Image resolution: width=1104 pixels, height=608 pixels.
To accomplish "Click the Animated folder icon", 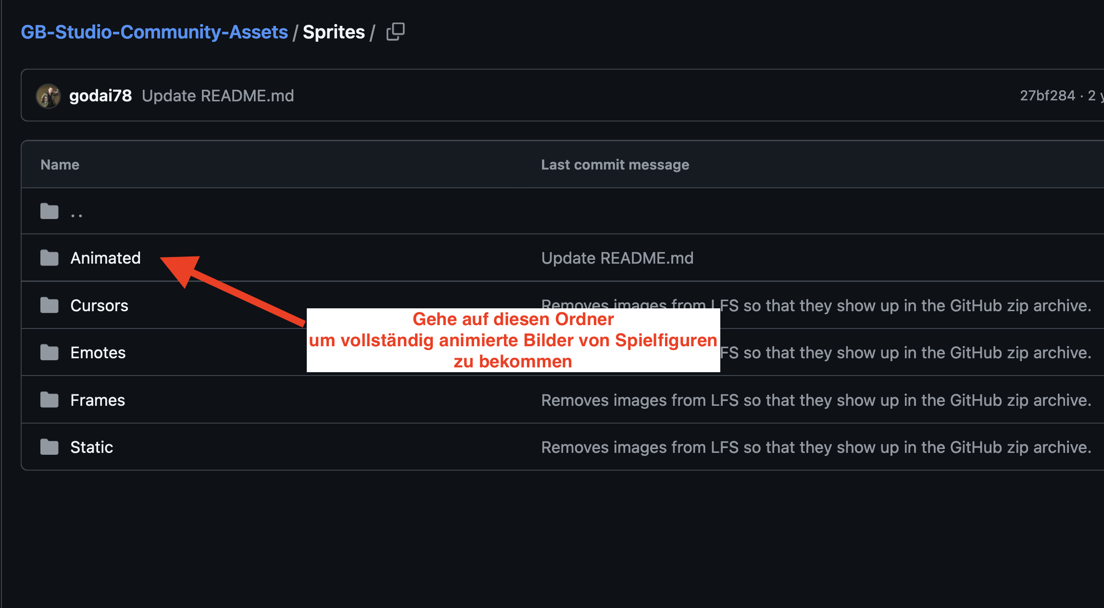I will pos(49,258).
